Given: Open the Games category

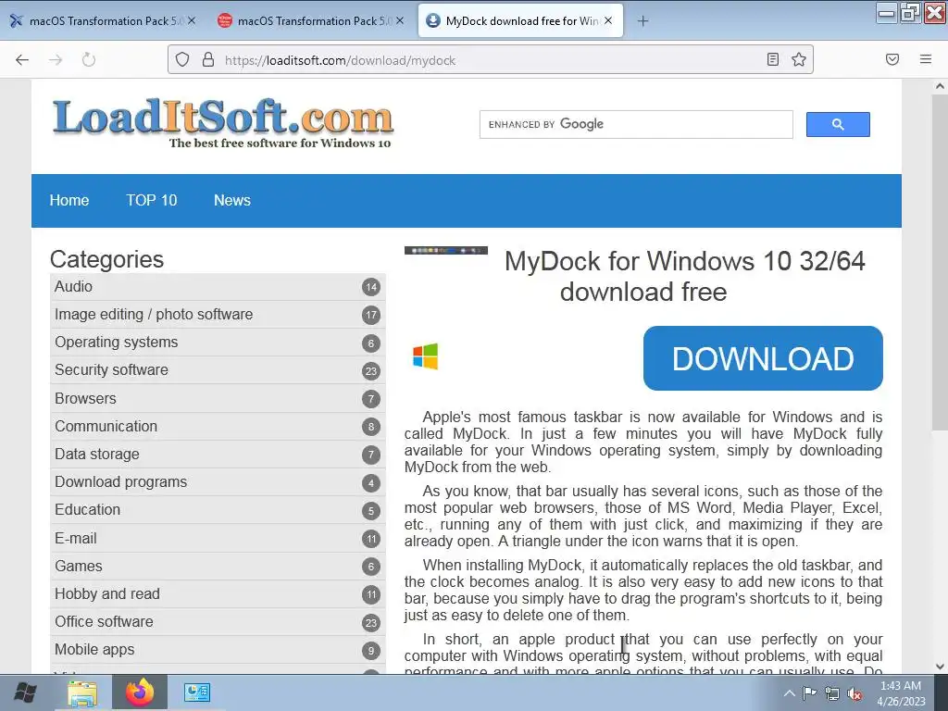Looking at the screenshot, I should tap(218, 566).
